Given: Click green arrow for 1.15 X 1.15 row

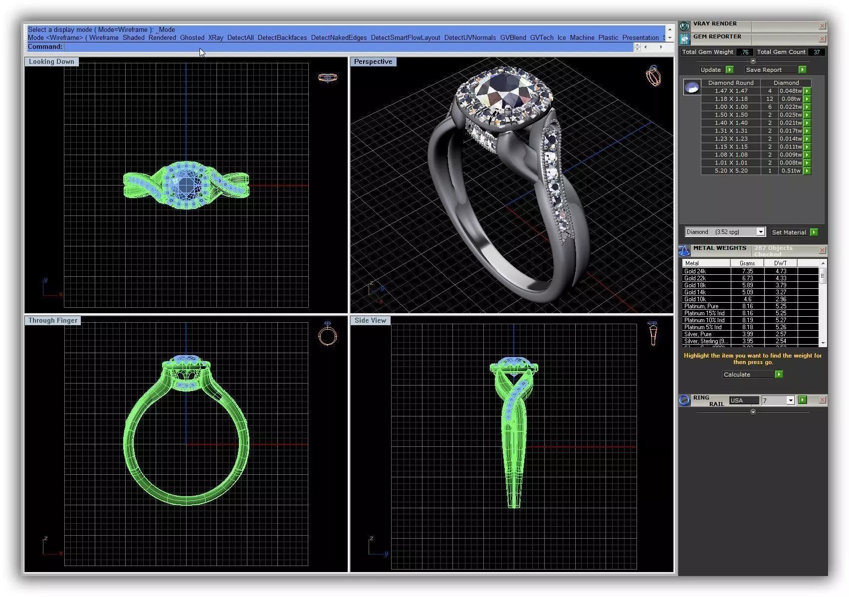Looking at the screenshot, I should coord(807,147).
